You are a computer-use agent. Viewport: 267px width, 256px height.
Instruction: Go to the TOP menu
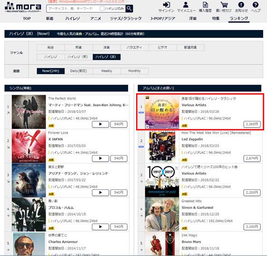click(x=27, y=19)
